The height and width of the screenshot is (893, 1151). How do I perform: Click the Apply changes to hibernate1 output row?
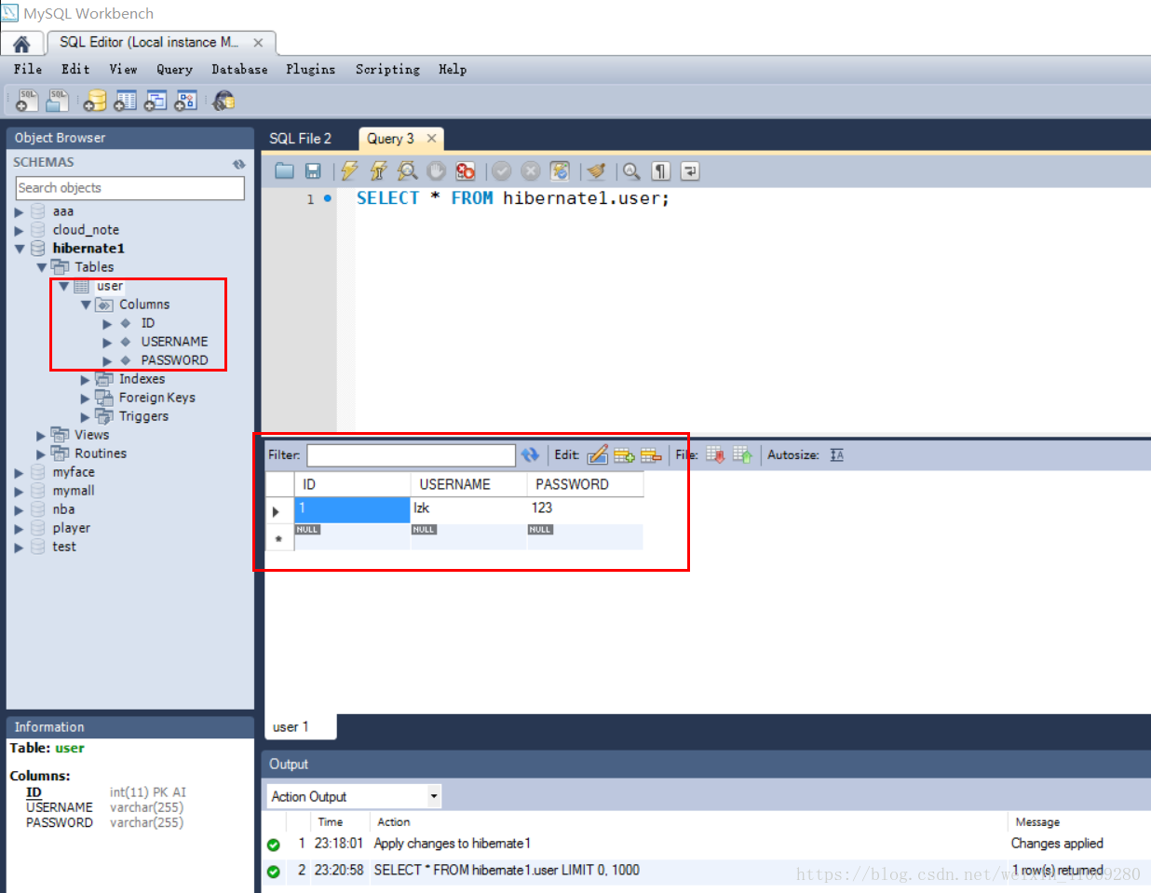[708, 844]
